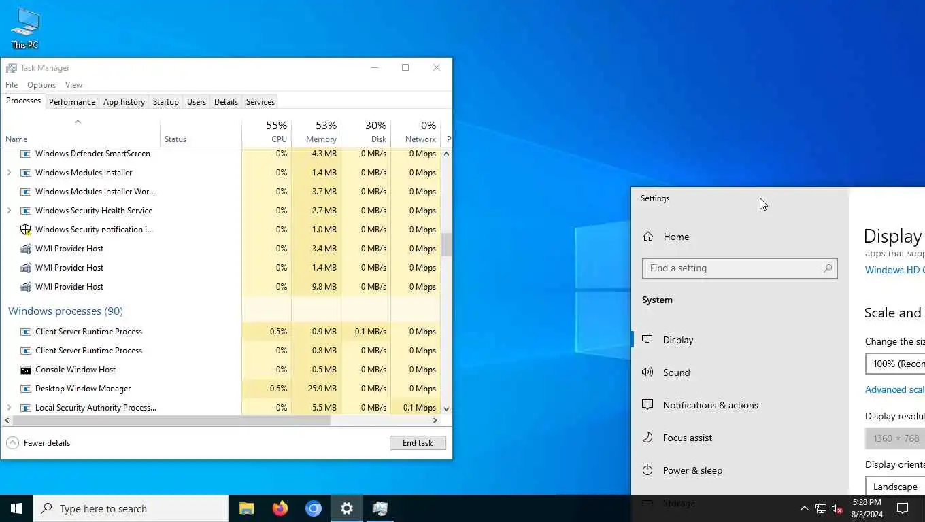Click the Find a setting search box

coord(739,268)
